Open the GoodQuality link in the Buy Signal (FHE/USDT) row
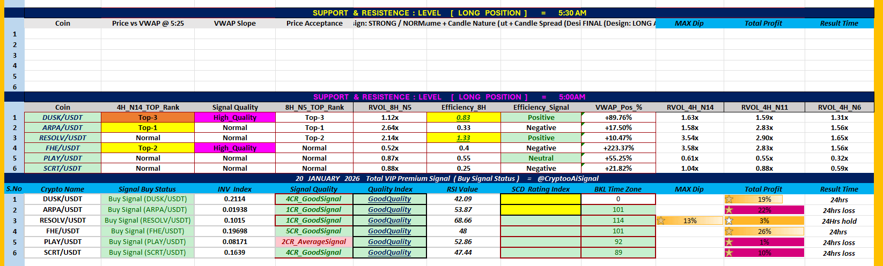 pyautogui.click(x=389, y=231)
